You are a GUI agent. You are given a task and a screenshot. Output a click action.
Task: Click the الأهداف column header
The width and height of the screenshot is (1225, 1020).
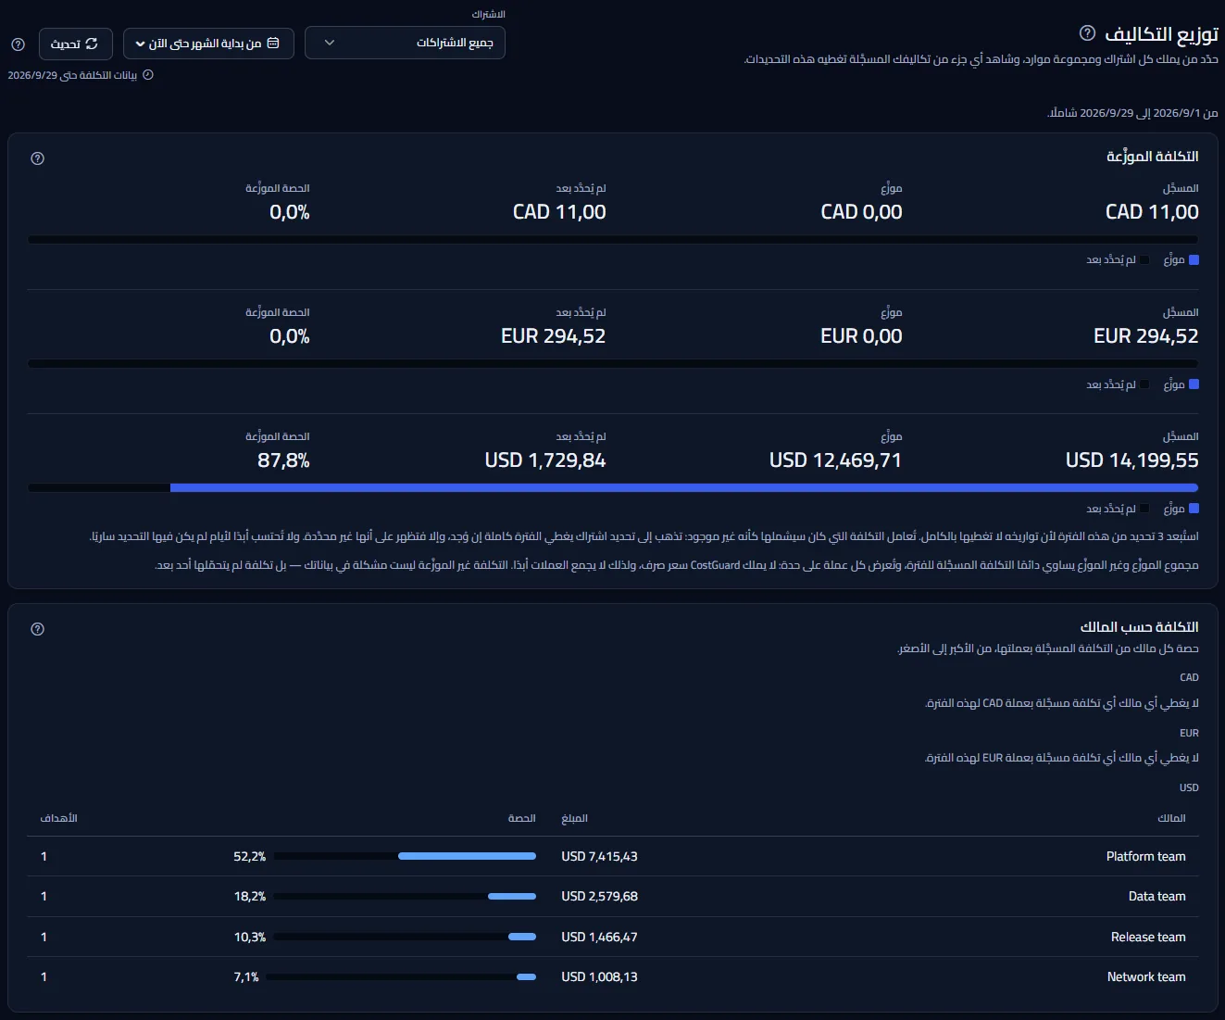pyautogui.click(x=59, y=818)
